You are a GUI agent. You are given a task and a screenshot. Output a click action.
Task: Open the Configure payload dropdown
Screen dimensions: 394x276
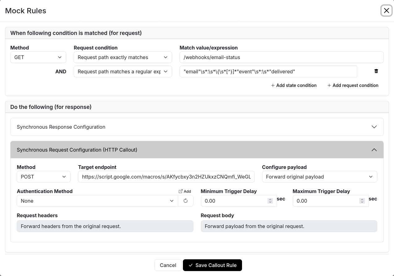319,177
